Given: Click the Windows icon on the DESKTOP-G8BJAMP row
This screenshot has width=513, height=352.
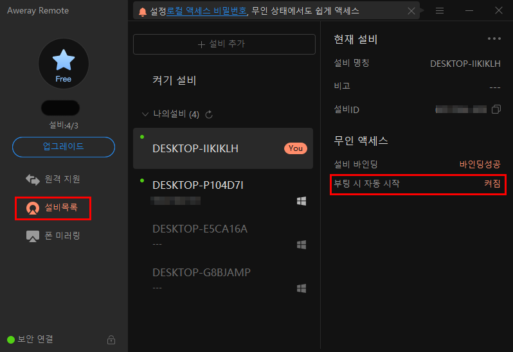Looking at the screenshot, I should [x=301, y=288].
